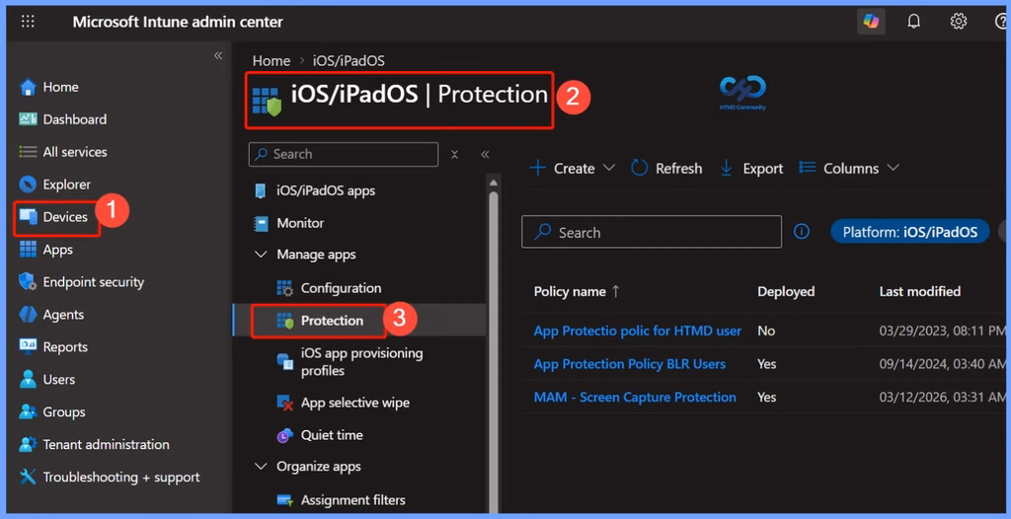
Task: Click the Groups icon in navigation
Action: (28, 412)
